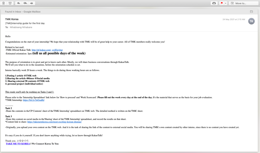260x153 pixels.
Task: Click the line 2.Sharing the article 40times
Action: tap(27, 79)
